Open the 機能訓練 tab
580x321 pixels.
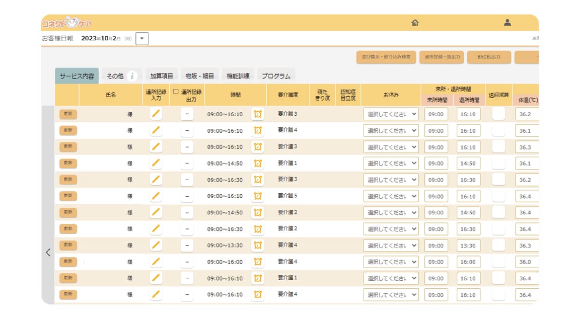238,76
